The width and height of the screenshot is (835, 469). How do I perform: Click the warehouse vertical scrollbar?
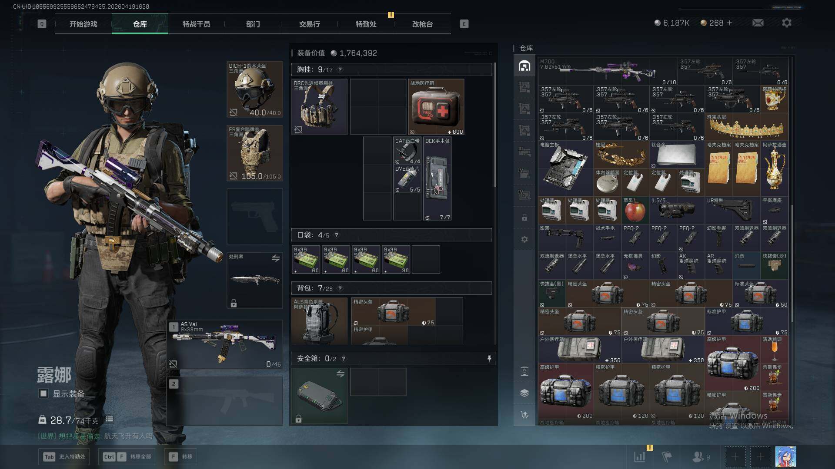click(792, 263)
